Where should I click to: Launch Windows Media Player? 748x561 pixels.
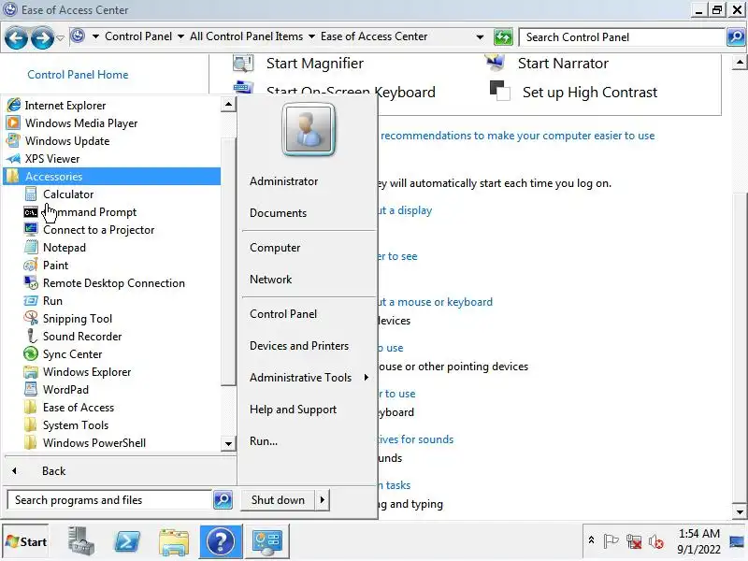[x=81, y=123]
